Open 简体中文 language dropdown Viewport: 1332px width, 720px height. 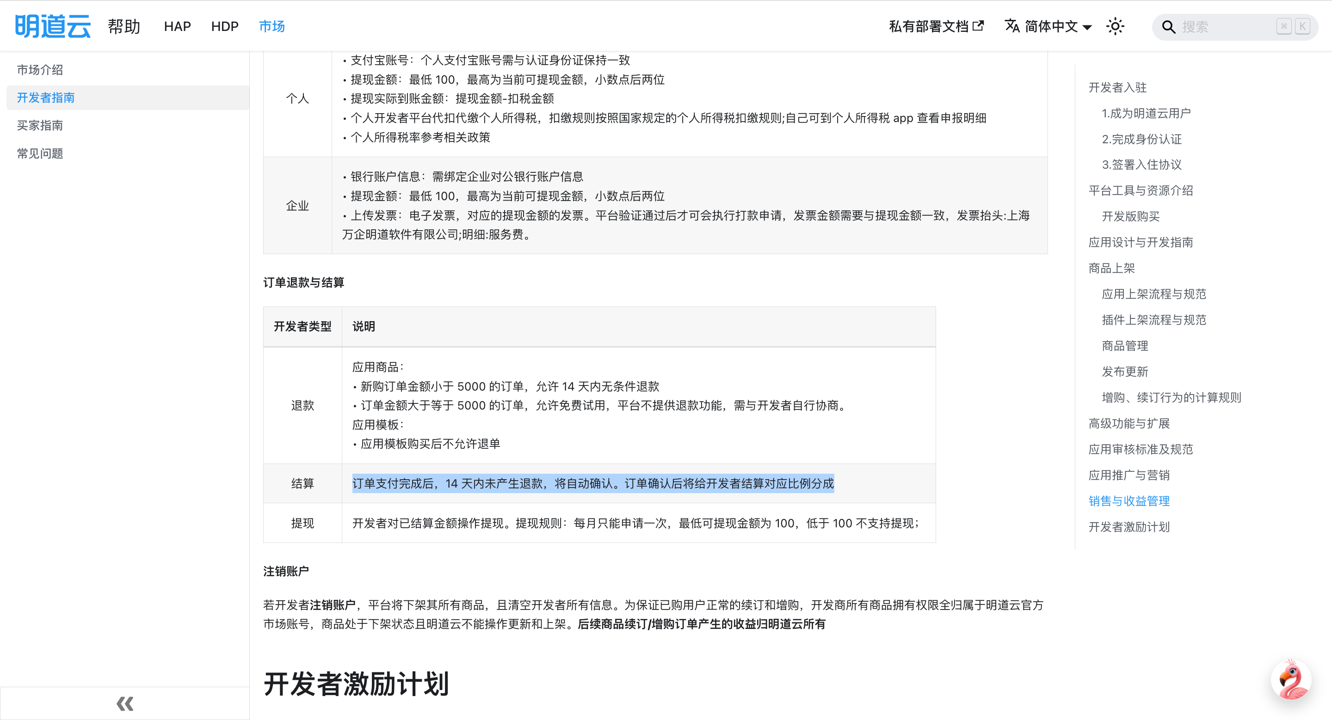coord(1051,26)
